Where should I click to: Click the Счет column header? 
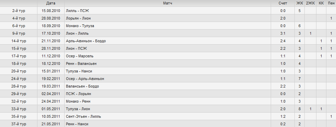click(x=283, y=3)
